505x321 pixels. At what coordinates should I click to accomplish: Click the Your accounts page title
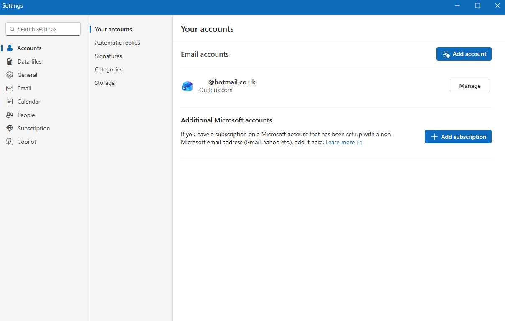[x=207, y=29]
